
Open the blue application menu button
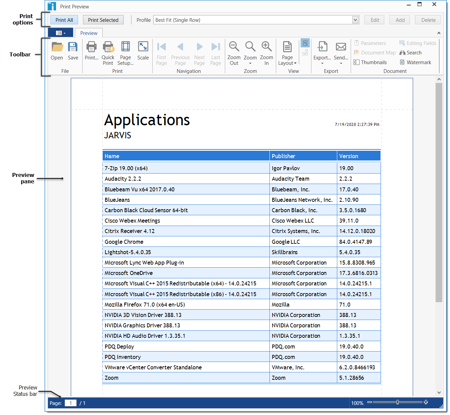point(60,33)
